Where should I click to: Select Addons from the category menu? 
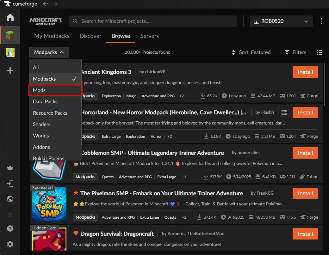(55, 147)
